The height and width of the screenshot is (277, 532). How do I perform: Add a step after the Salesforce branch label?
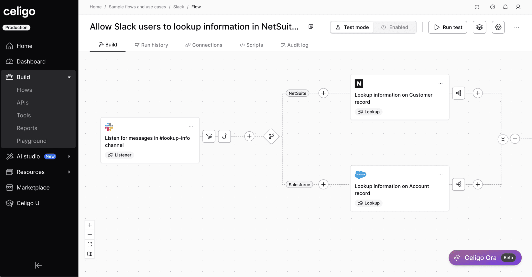tap(323, 185)
